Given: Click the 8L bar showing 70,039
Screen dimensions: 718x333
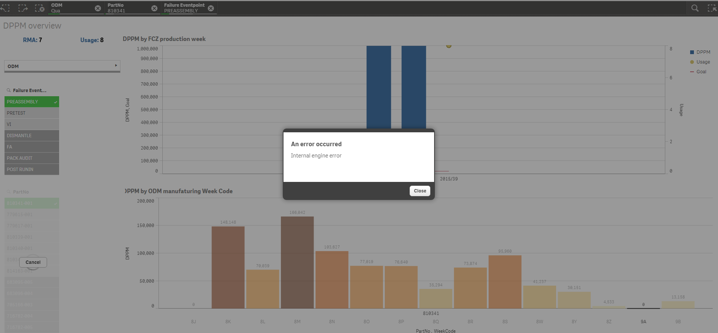Looking at the screenshot, I should [263, 289].
